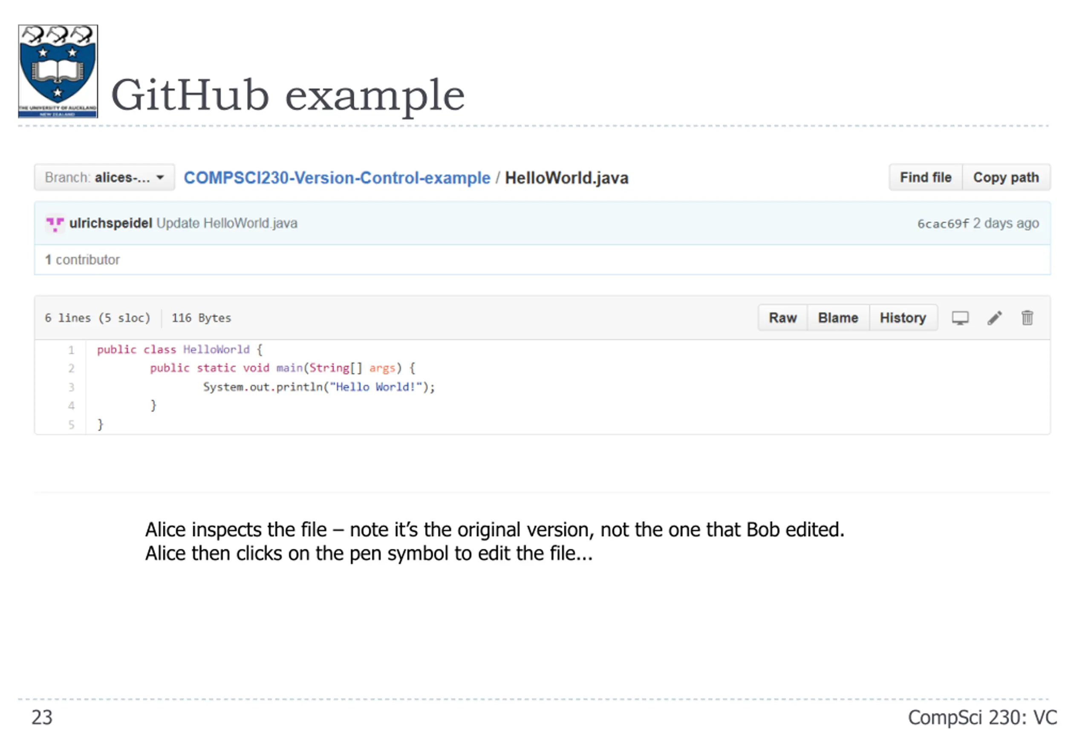
Task: Select line number 5 in the code
Action: click(71, 425)
